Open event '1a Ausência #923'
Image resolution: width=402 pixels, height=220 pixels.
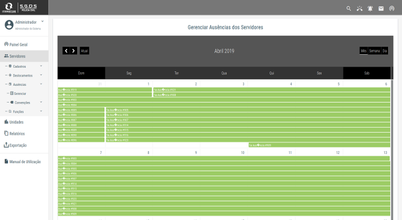coord(248,140)
